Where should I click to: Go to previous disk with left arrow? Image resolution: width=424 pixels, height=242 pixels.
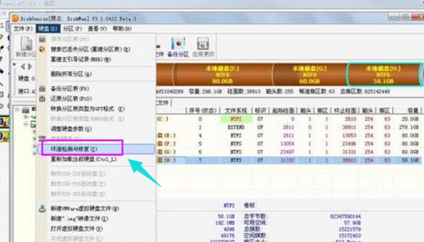click(23, 66)
